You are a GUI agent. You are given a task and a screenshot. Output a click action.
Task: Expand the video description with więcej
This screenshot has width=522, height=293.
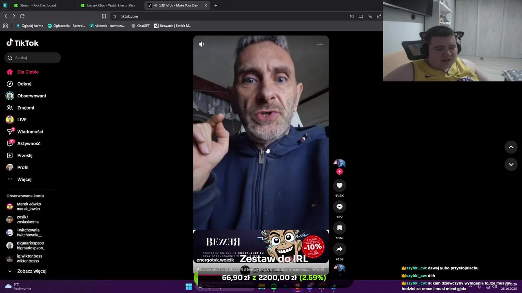318,269
